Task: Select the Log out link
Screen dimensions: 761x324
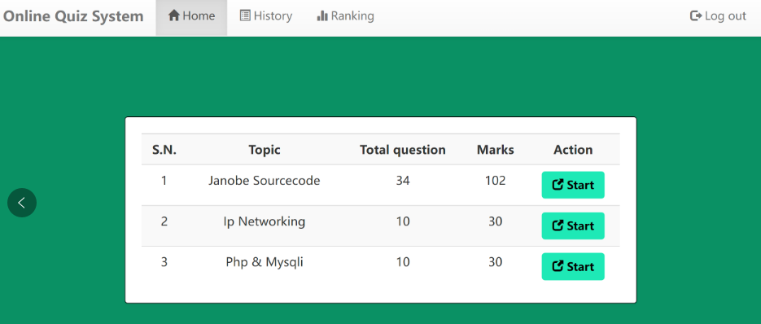Action: point(718,17)
